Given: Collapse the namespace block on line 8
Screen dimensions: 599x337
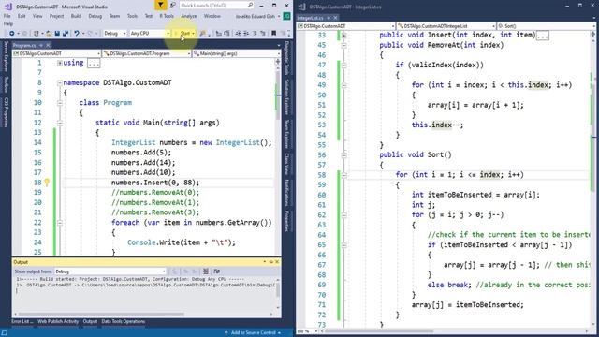Looking at the screenshot, I should click(60, 83).
